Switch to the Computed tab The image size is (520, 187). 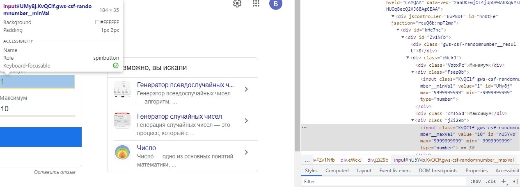point(337,171)
